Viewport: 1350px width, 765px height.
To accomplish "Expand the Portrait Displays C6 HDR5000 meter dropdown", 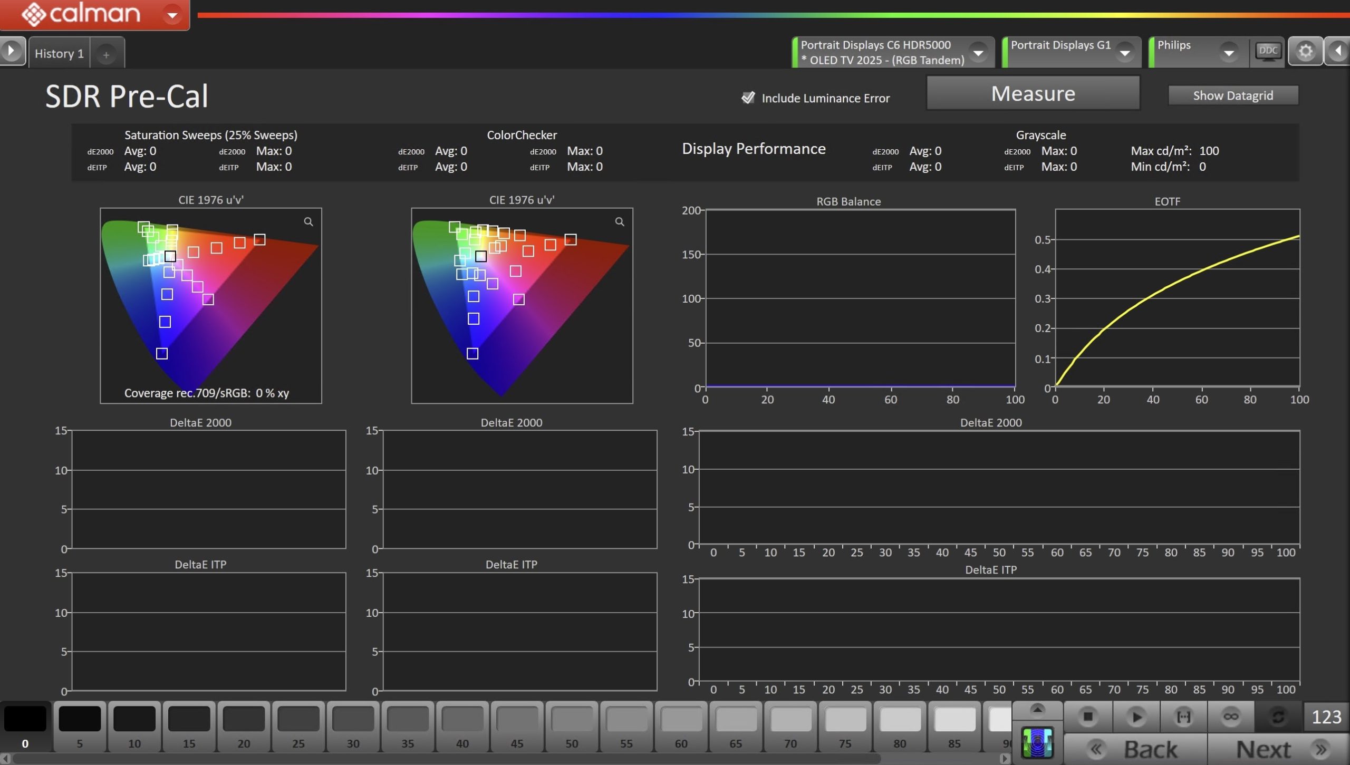I will tap(978, 53).
